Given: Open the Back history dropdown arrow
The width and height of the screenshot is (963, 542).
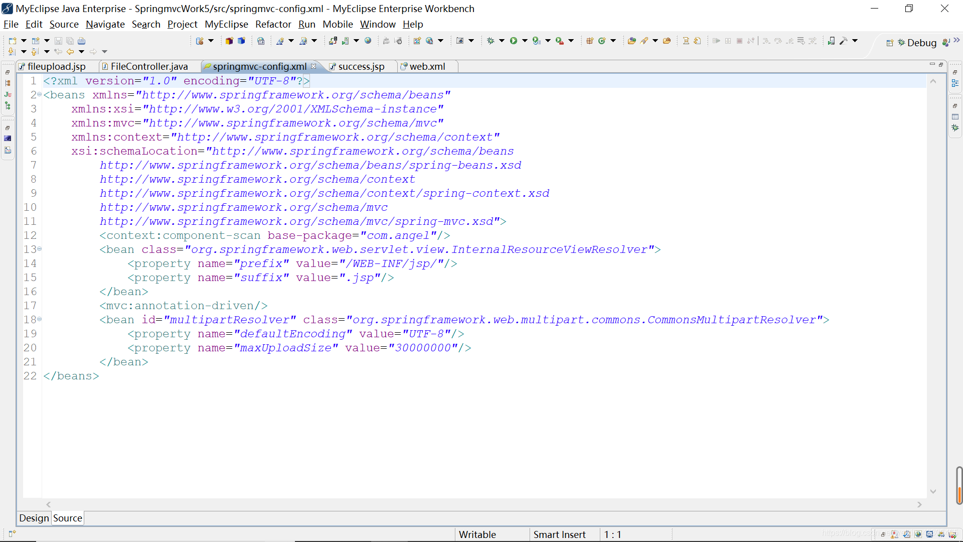Looking at the screenshot, I should (x=81, y=51).
